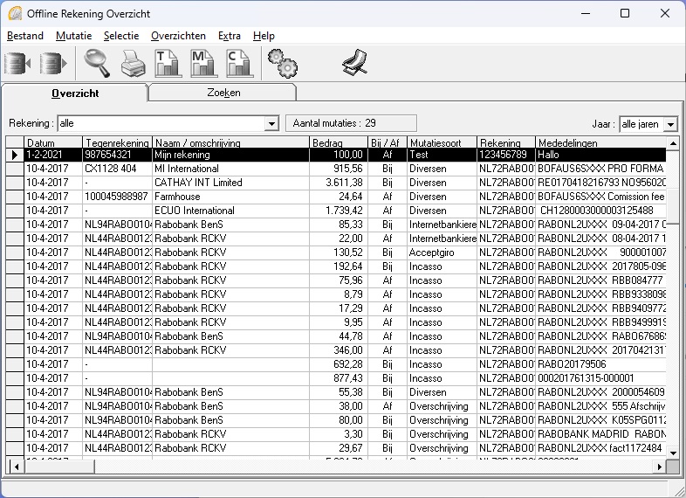Open the C chart report icon

click(238, 64)
